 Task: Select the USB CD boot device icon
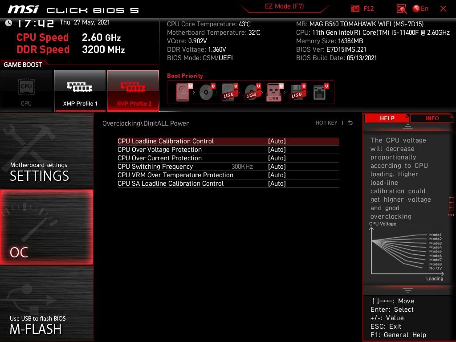[x=252, y=93]
